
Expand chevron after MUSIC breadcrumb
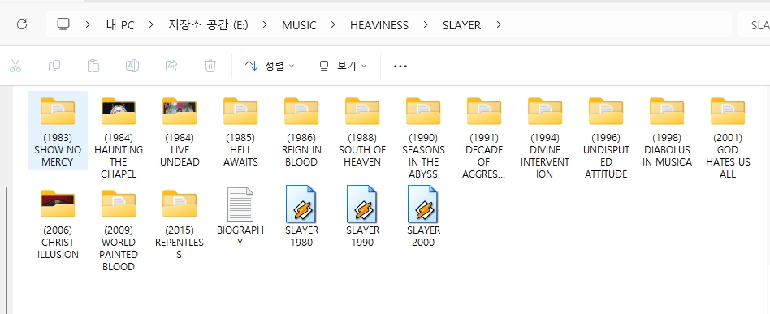333,24
